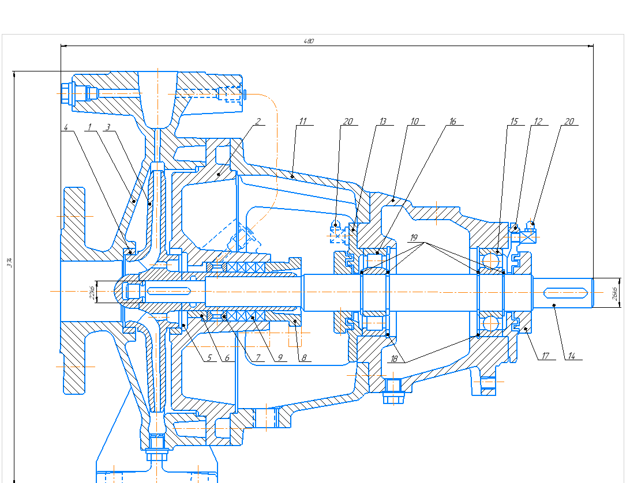Click callout number 19 pointing to bearings
The image size is (630, 483).
[x=413, y=237]
